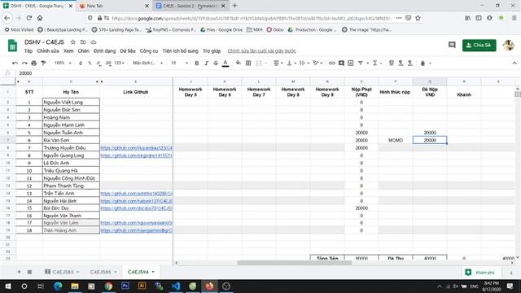Screen dimensions: 521x293
Task: Open the Công cụ menu
Action: click(x=148, y=50)
